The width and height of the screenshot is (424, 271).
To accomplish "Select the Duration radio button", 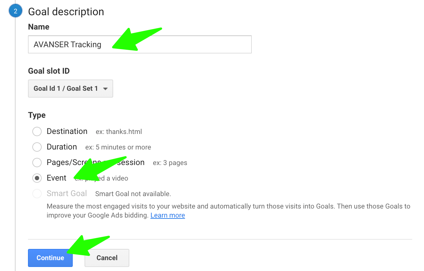I will click(37, 147).
